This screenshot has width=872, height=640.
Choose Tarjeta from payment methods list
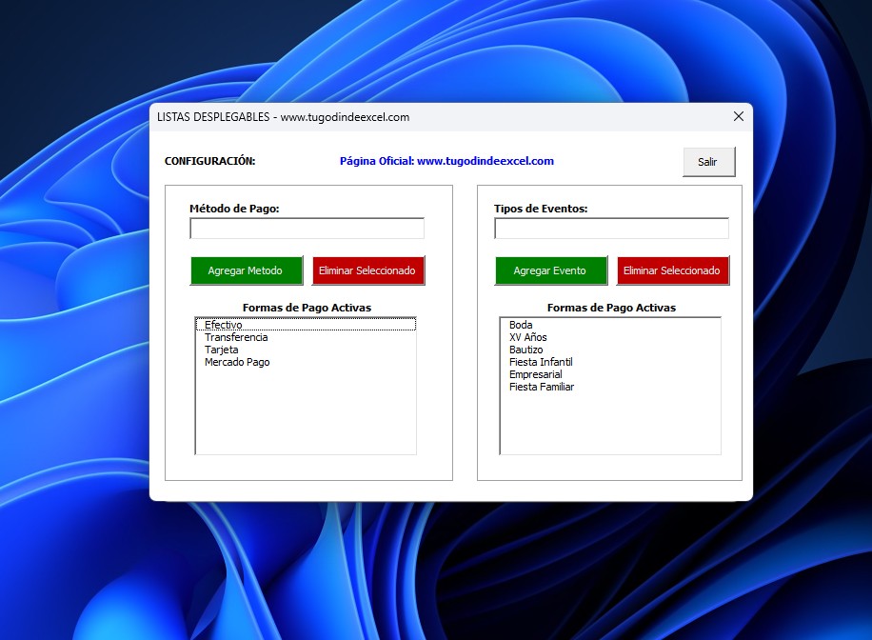point(222,350)
